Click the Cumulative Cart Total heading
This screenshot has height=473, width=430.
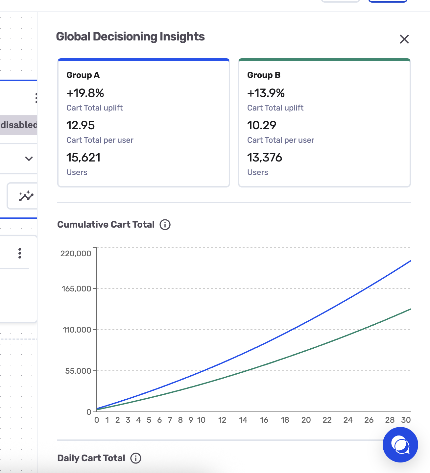(106, 225)
